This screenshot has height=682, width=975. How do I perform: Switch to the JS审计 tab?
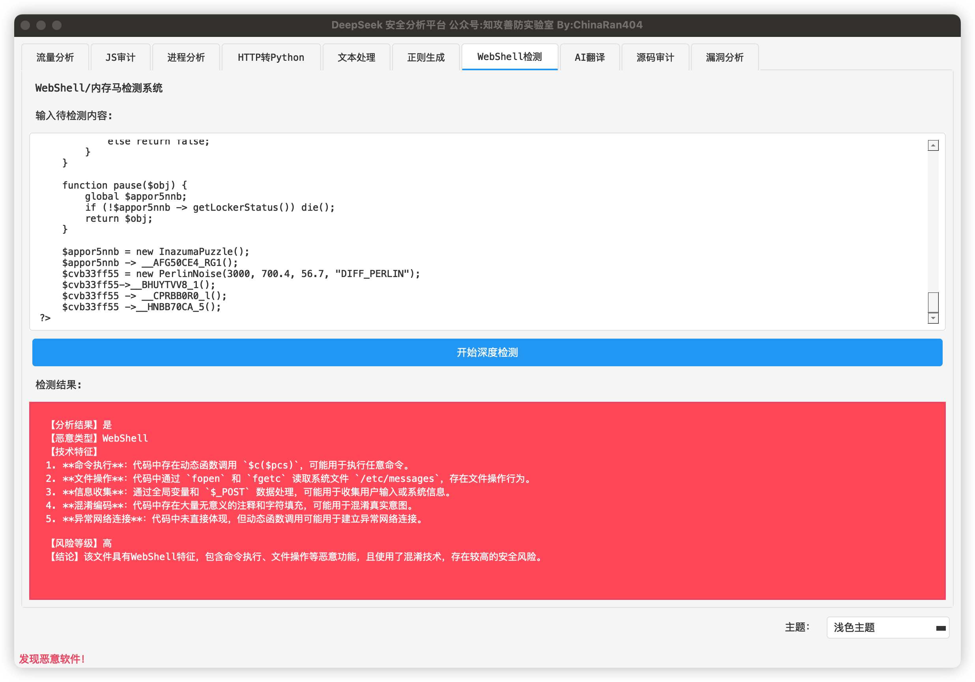(120, 57)
